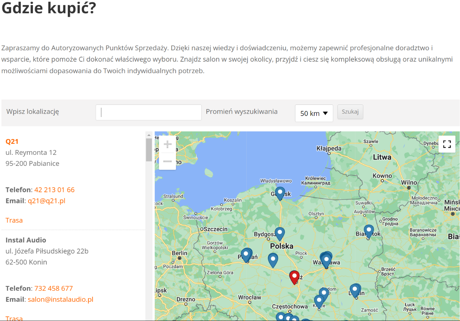Toggle fullscreen map view

point(447,144)
